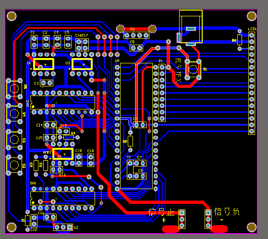Select the DA1 chip designator
268x239 pixels.
click(33, 183)
